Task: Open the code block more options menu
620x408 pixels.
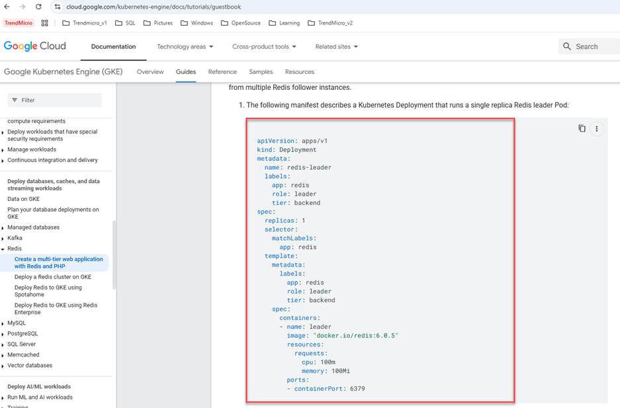Action: (597, 129)
